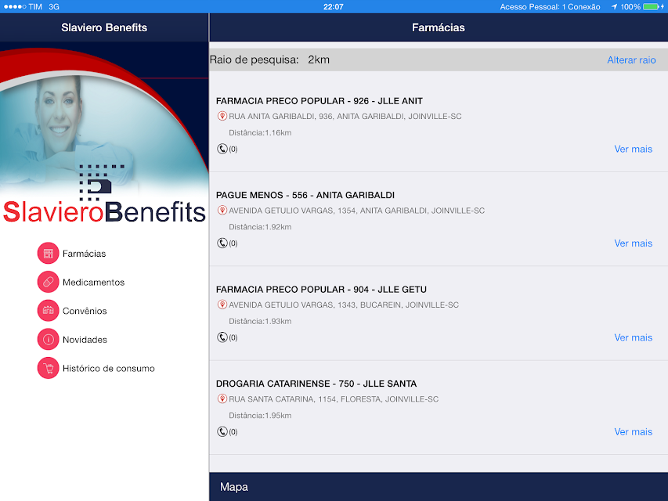Open the Histórico de consumo cart icon
This screenshot has height=501, width=668.
coord(48,368)
